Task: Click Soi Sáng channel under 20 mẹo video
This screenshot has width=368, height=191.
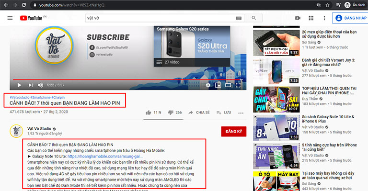Action: click(309, 42)
